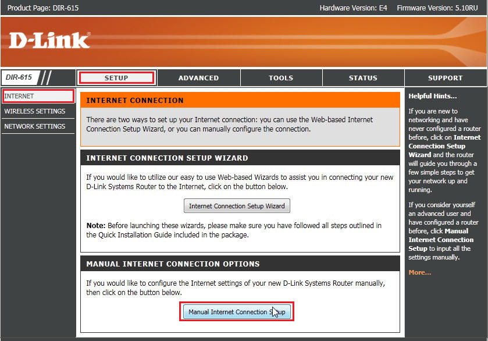The width and height of the screenshot is (488, 341).
Task: Open the STATUS tab
Action: [363, 78]
